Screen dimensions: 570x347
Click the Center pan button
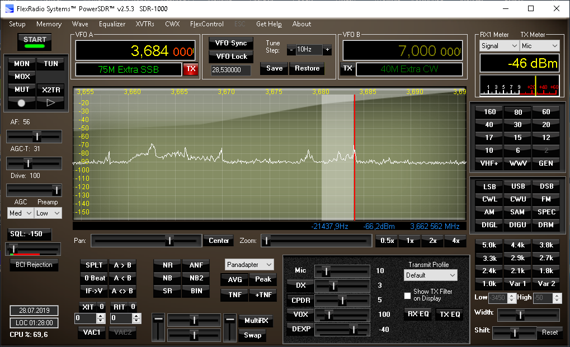tap(219, 241)
